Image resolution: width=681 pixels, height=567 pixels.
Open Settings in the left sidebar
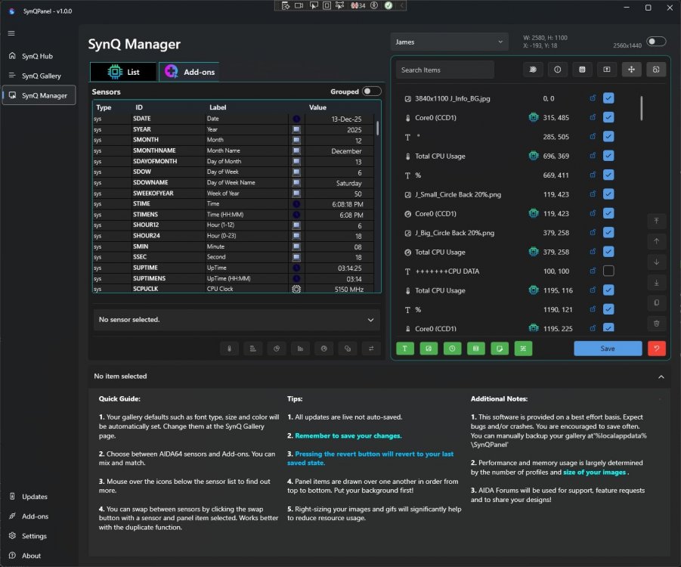pos(34,536)
